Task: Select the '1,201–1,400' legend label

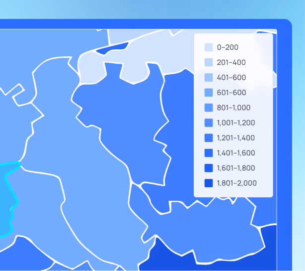Action: click(236, 138)
